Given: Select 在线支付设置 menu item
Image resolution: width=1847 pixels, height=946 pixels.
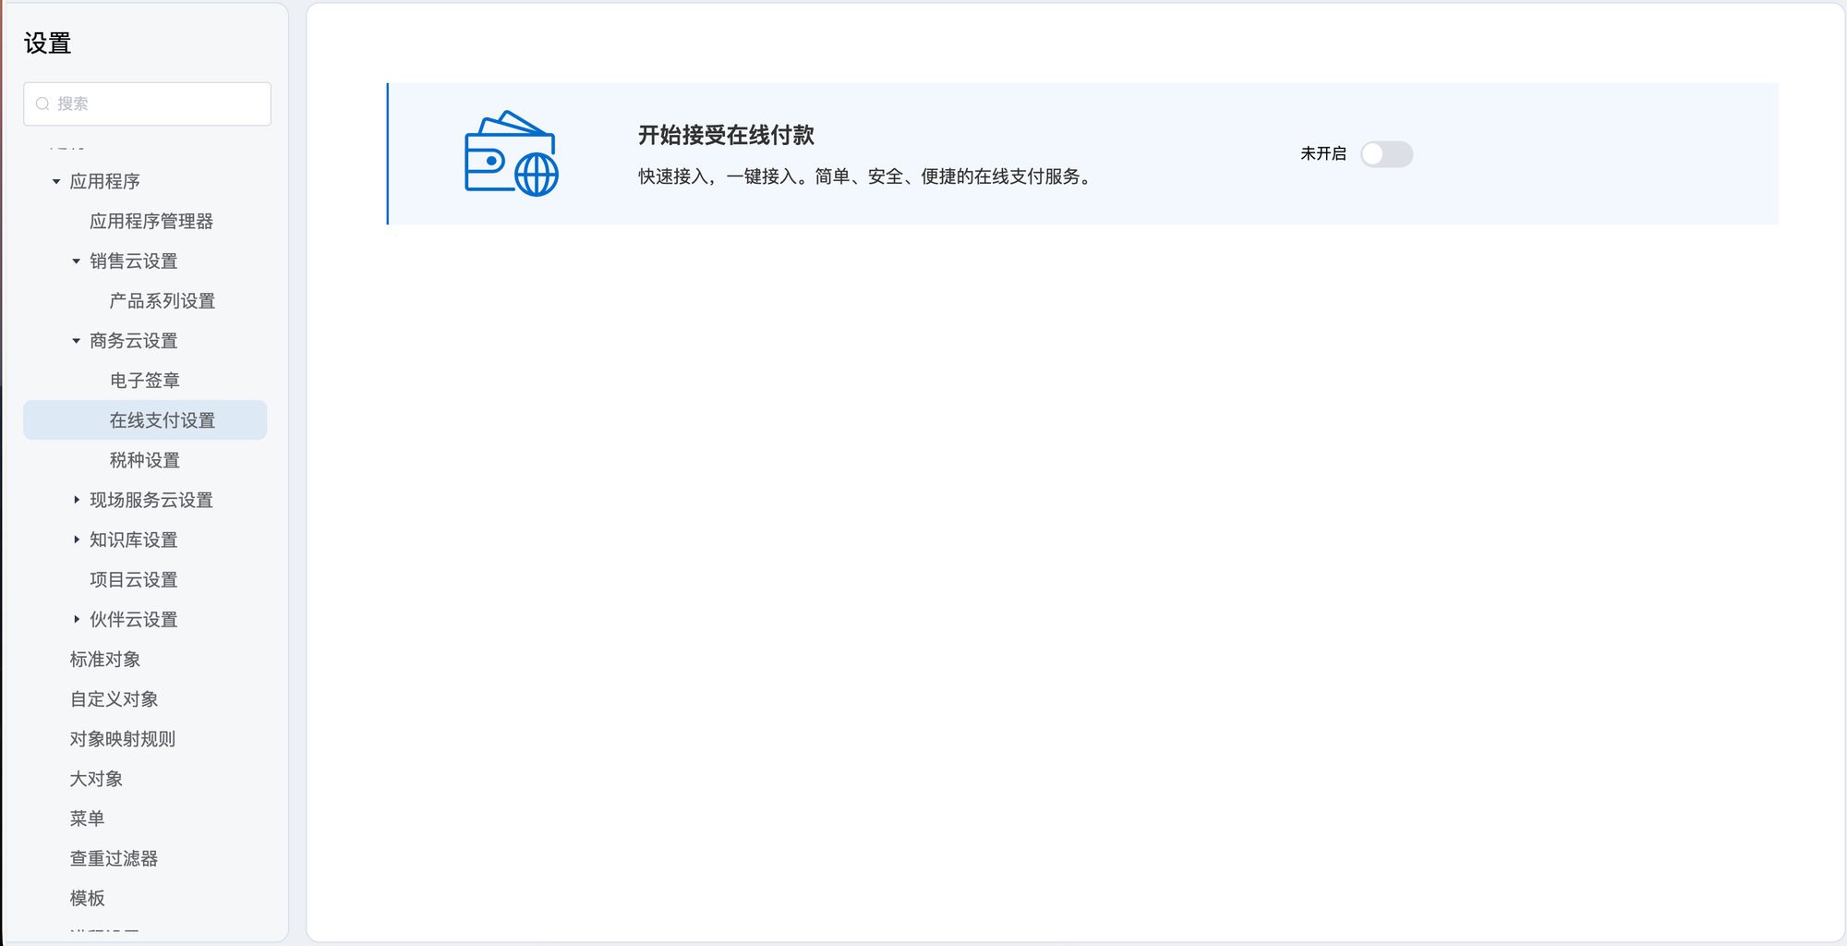Looking at the screenshot, I should pos(162,420).
